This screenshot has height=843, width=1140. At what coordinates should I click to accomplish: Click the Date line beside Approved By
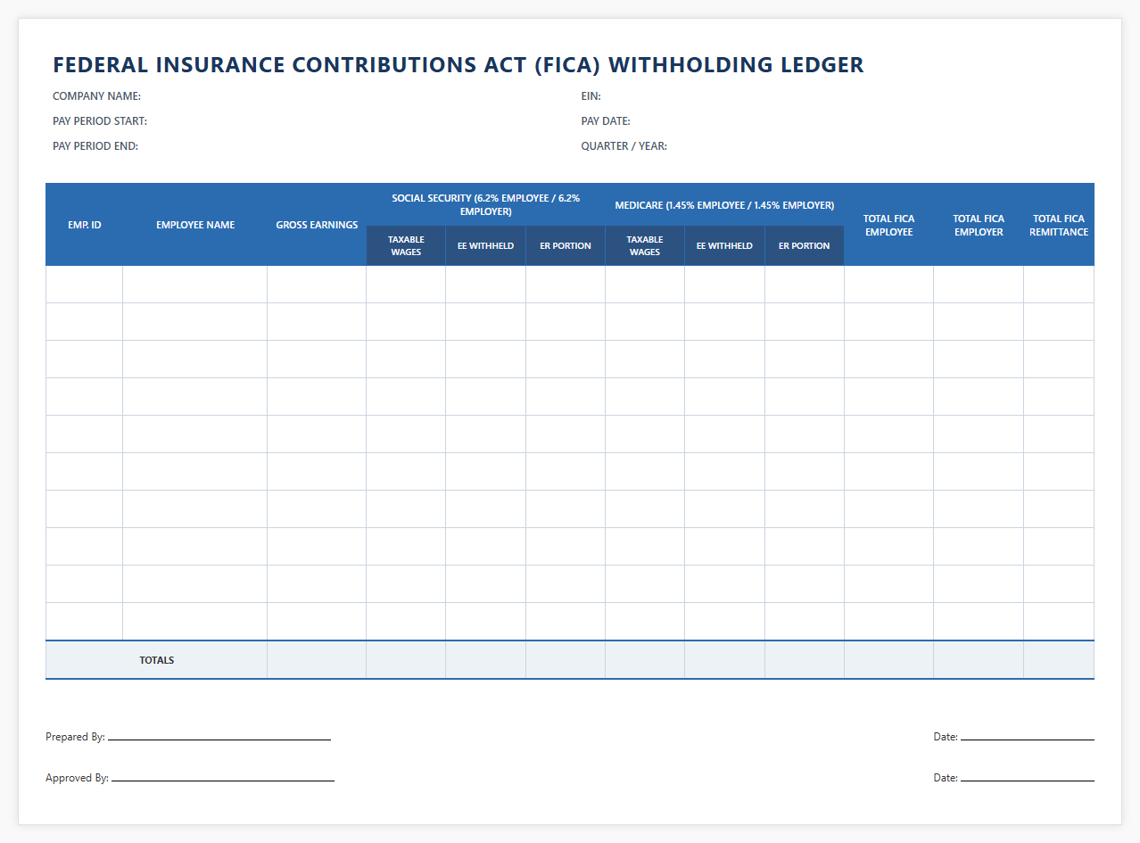(1028, 781)
